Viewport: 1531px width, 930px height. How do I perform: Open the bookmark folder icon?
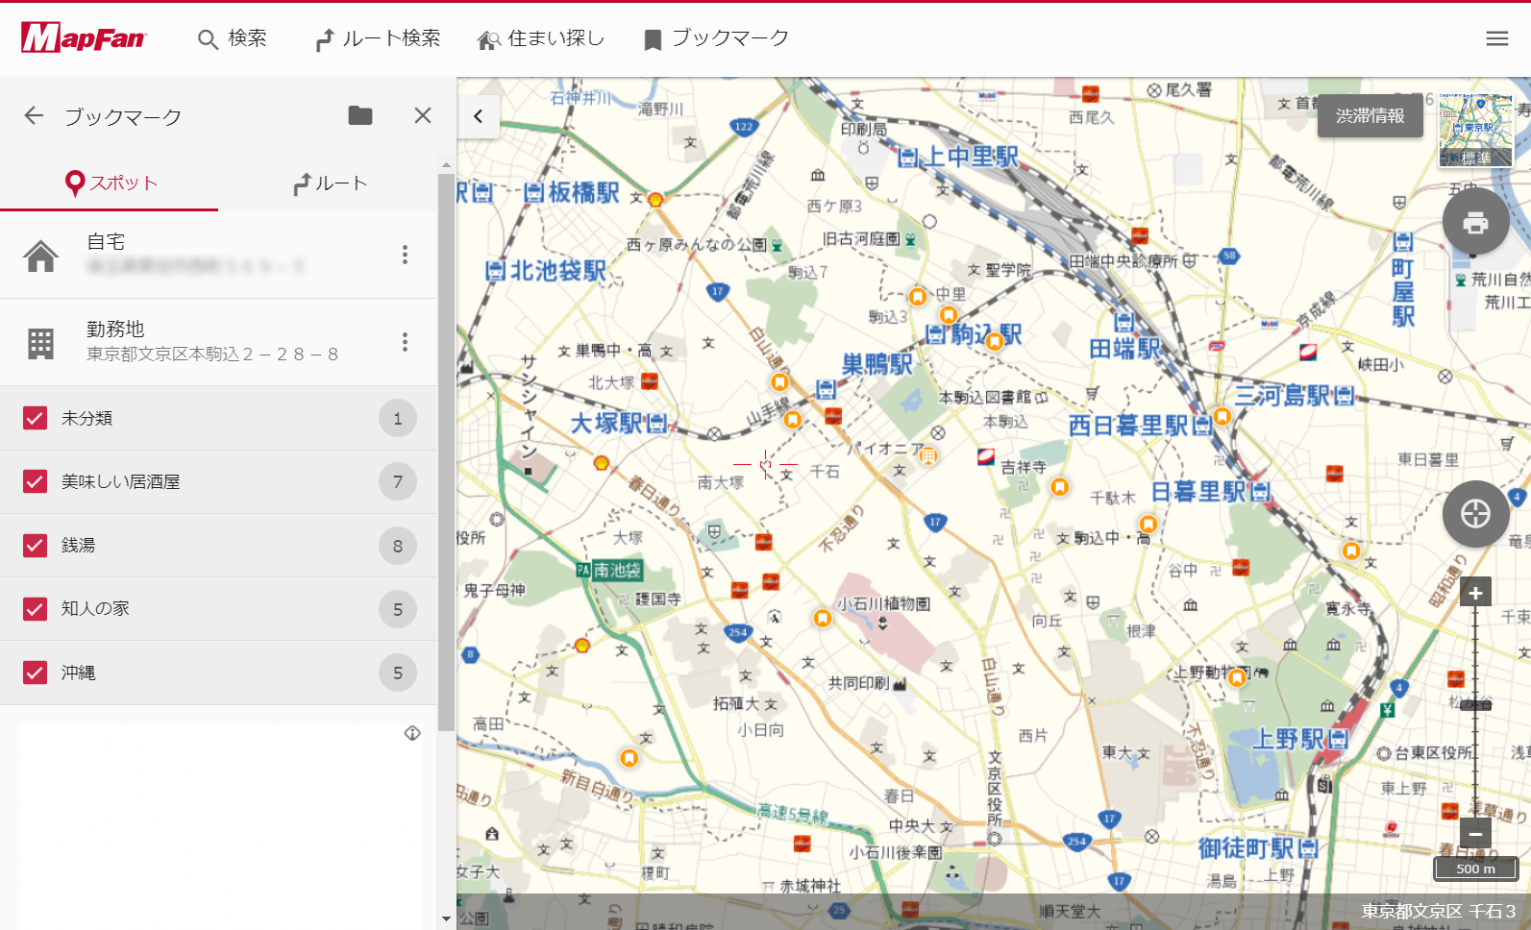360,115
